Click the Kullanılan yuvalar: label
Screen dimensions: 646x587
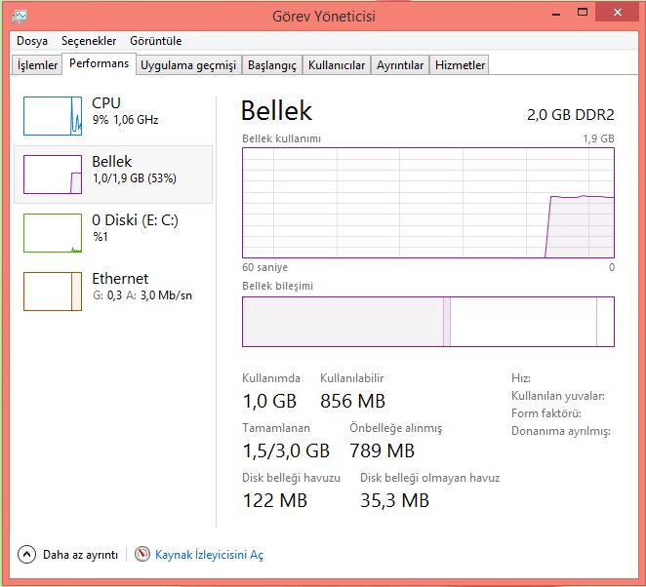(x=558, y=396)
